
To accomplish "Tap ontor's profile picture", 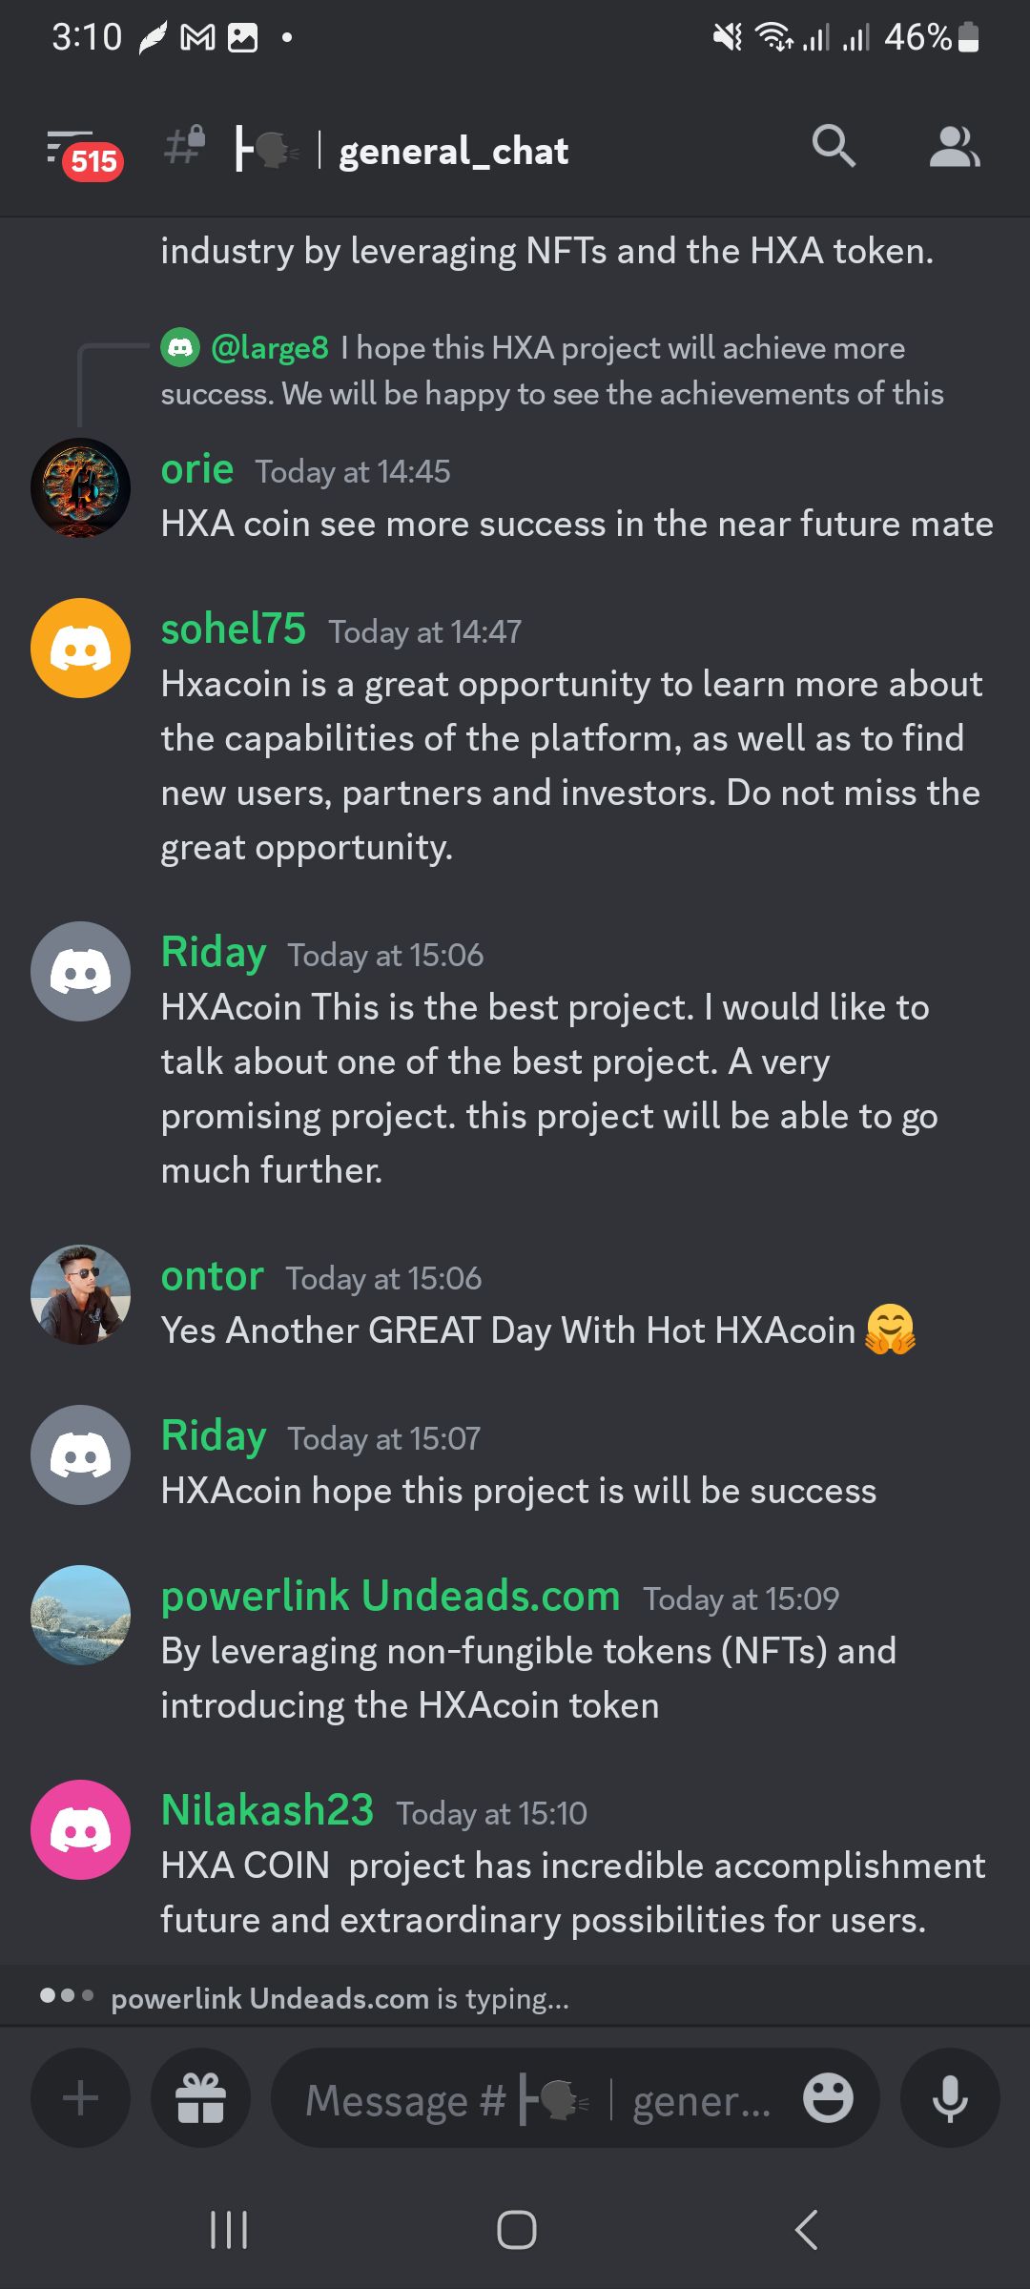I will 81,1294.
